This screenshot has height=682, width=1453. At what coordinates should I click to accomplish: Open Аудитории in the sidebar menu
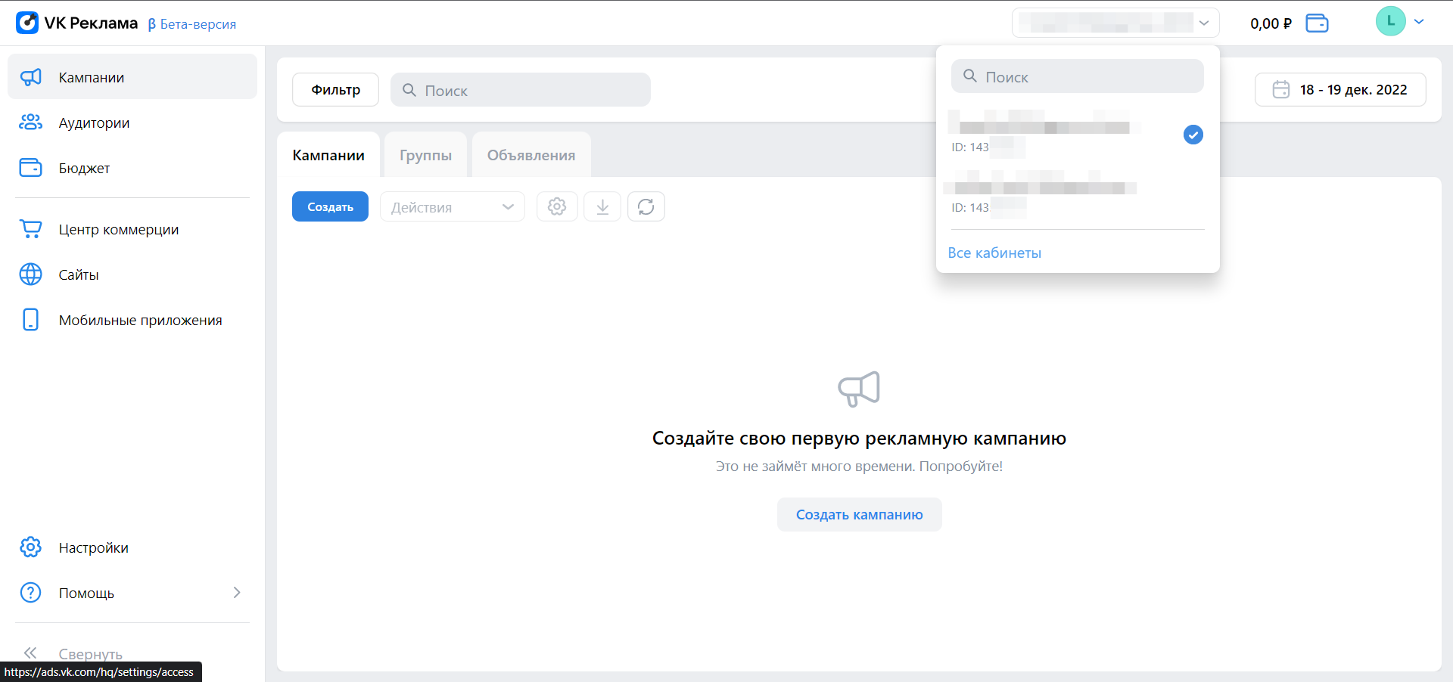click(x=132, y=122)
